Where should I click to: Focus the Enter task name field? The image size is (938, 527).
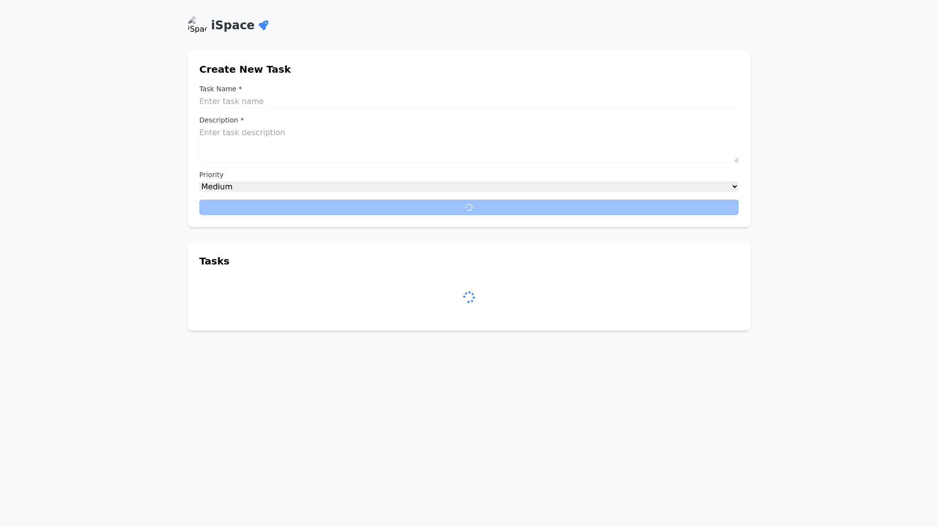(x=468, y=101)
